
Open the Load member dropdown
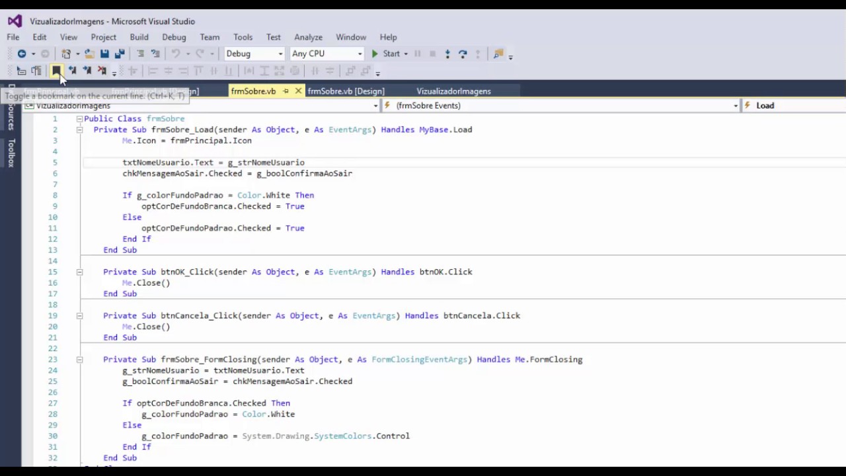(x=795, y=105)
